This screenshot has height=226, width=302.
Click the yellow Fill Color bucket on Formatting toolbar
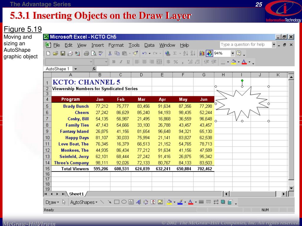pyautogui.click(x=234, y=62)
